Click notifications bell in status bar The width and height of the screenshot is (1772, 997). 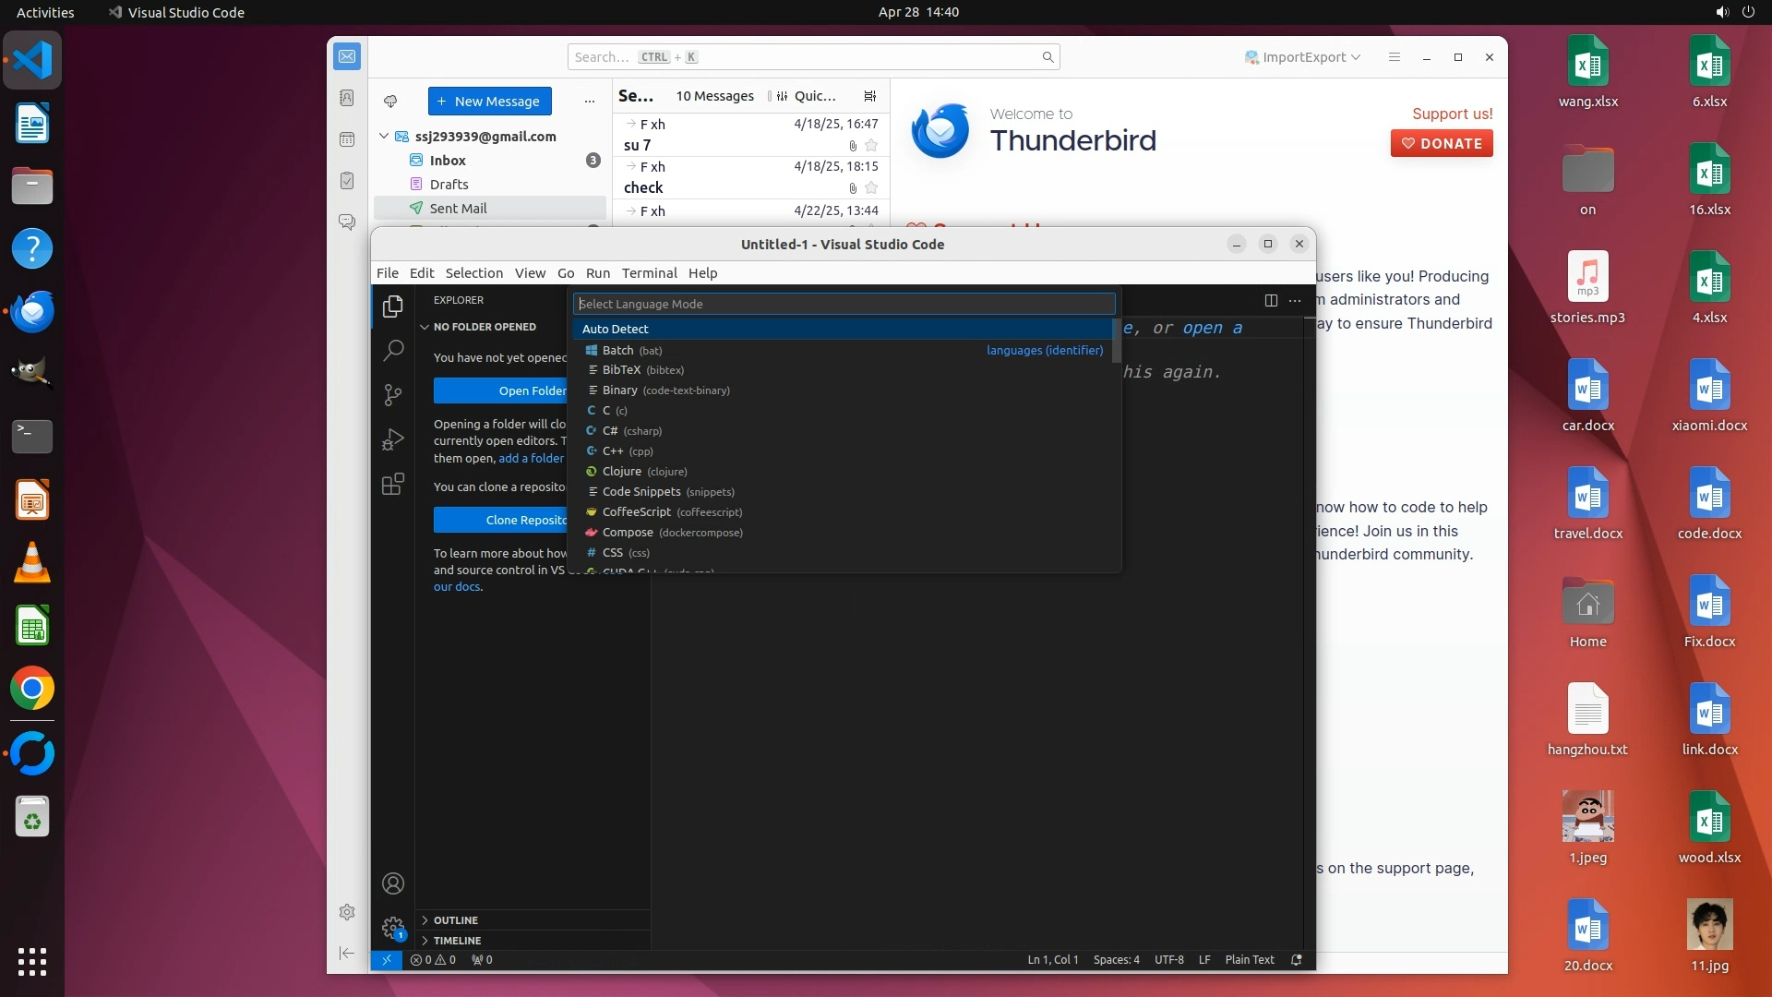pyautogui.click(x=1296, y=960)
